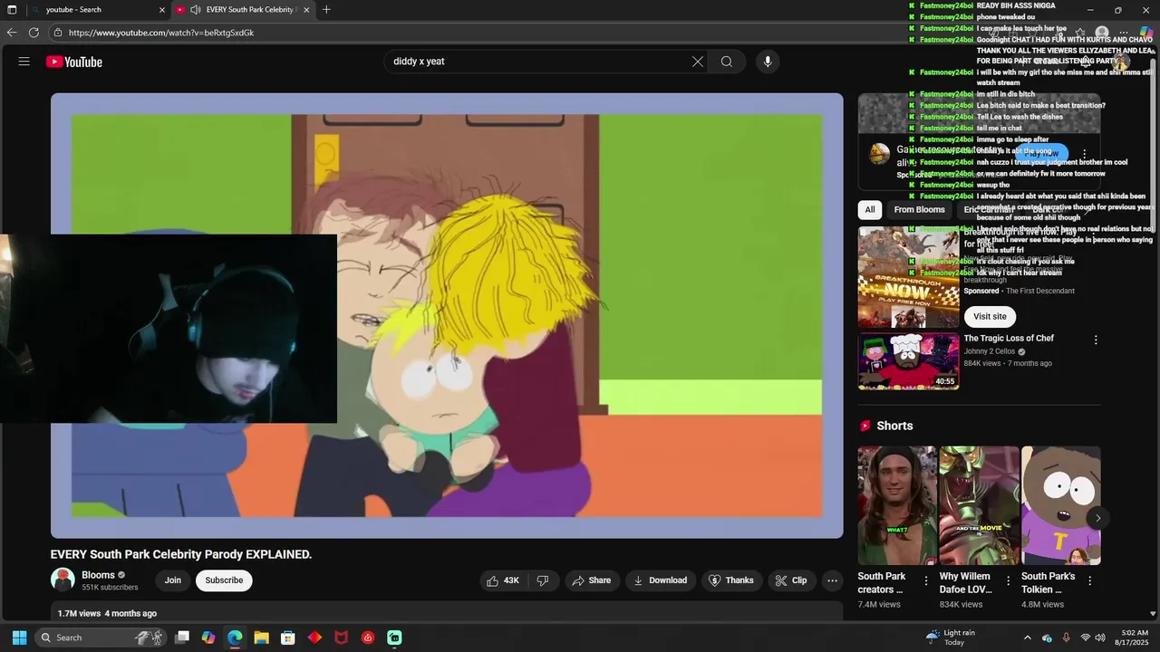Open options for Why Willem Dafoe Short
This screenshot has height=652, width=1160.
[1008, 580]
